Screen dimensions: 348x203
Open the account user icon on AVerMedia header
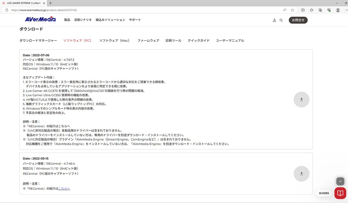pos(274,20)
